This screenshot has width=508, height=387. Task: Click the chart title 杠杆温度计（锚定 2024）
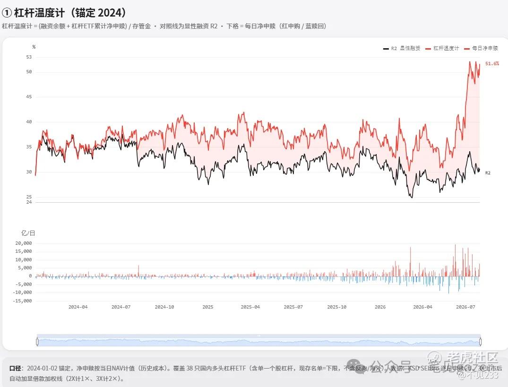64,13
